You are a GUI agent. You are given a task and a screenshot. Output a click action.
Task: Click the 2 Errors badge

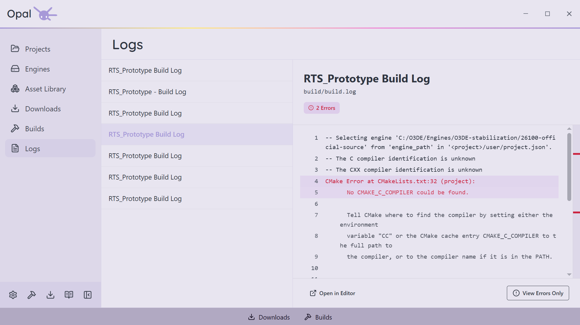322,108
